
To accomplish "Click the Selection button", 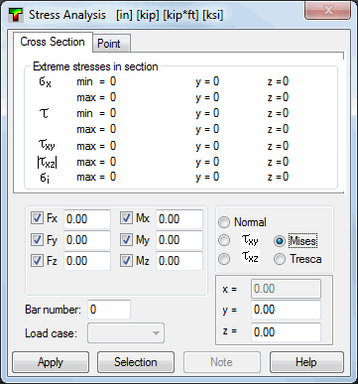I will click(x=136, y=362).
